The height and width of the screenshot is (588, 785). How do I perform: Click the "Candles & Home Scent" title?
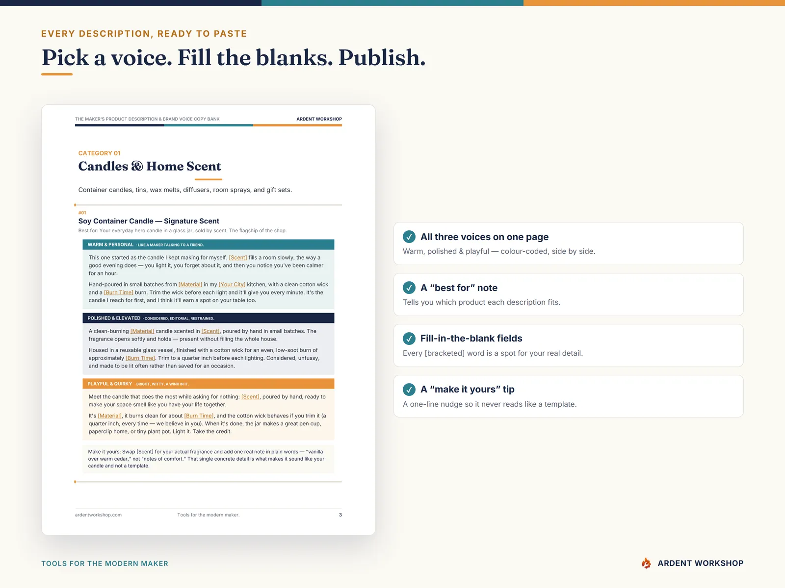point(150,167)
